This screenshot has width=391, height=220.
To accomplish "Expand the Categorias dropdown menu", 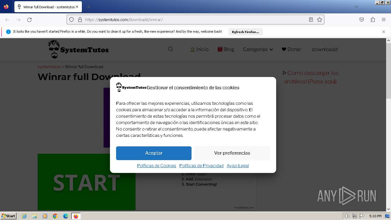I will pyautogui.click(x=258, y=49).
